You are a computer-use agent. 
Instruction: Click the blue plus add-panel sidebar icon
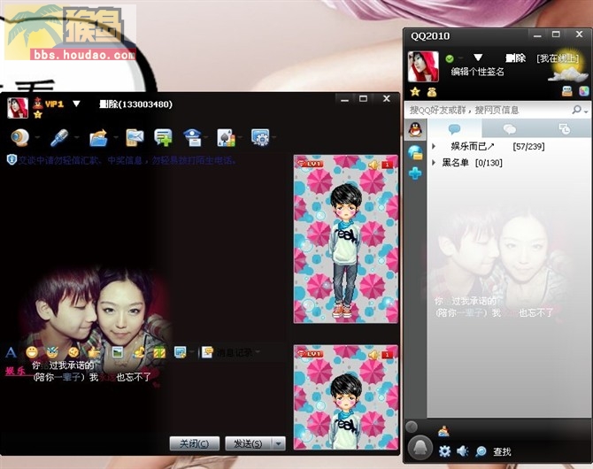coord(415,173)
